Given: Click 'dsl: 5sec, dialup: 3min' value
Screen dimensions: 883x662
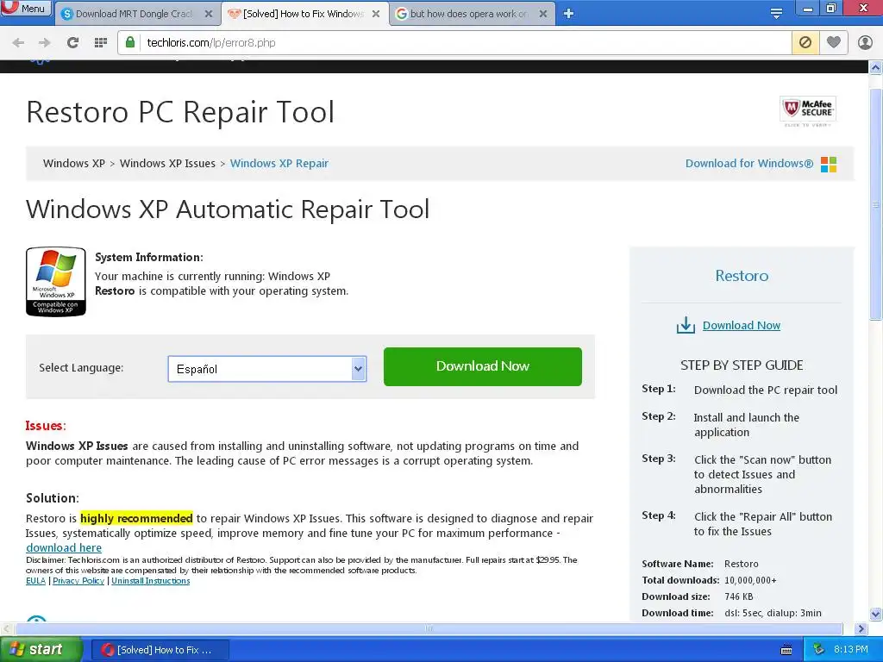Looking at the screenshot, I should [x=773, y=613].
